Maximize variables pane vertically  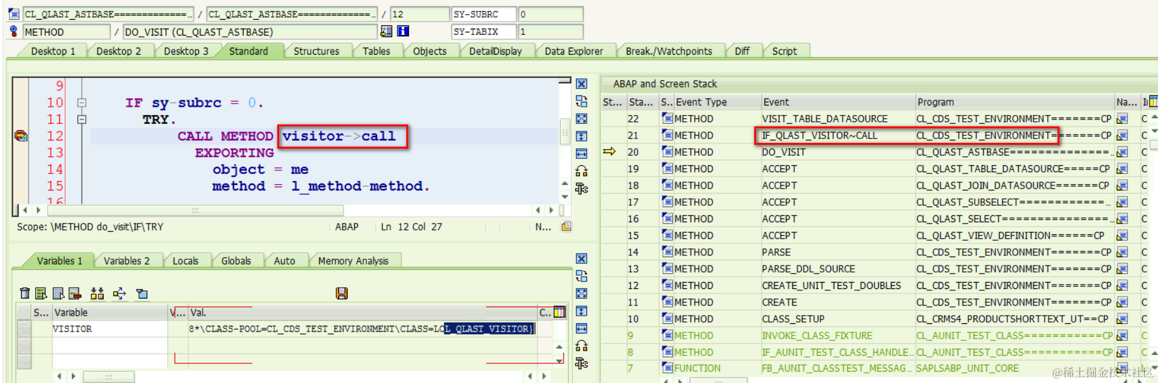[x=581, y=311]
